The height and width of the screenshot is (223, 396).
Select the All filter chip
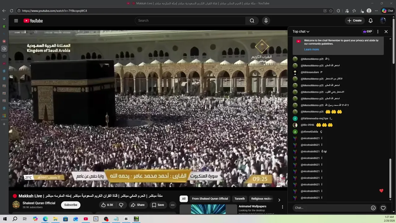(x=184, y=199)
